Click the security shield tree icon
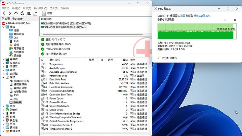The height and width of the screenshot is (136, 242). pos(7,120)
